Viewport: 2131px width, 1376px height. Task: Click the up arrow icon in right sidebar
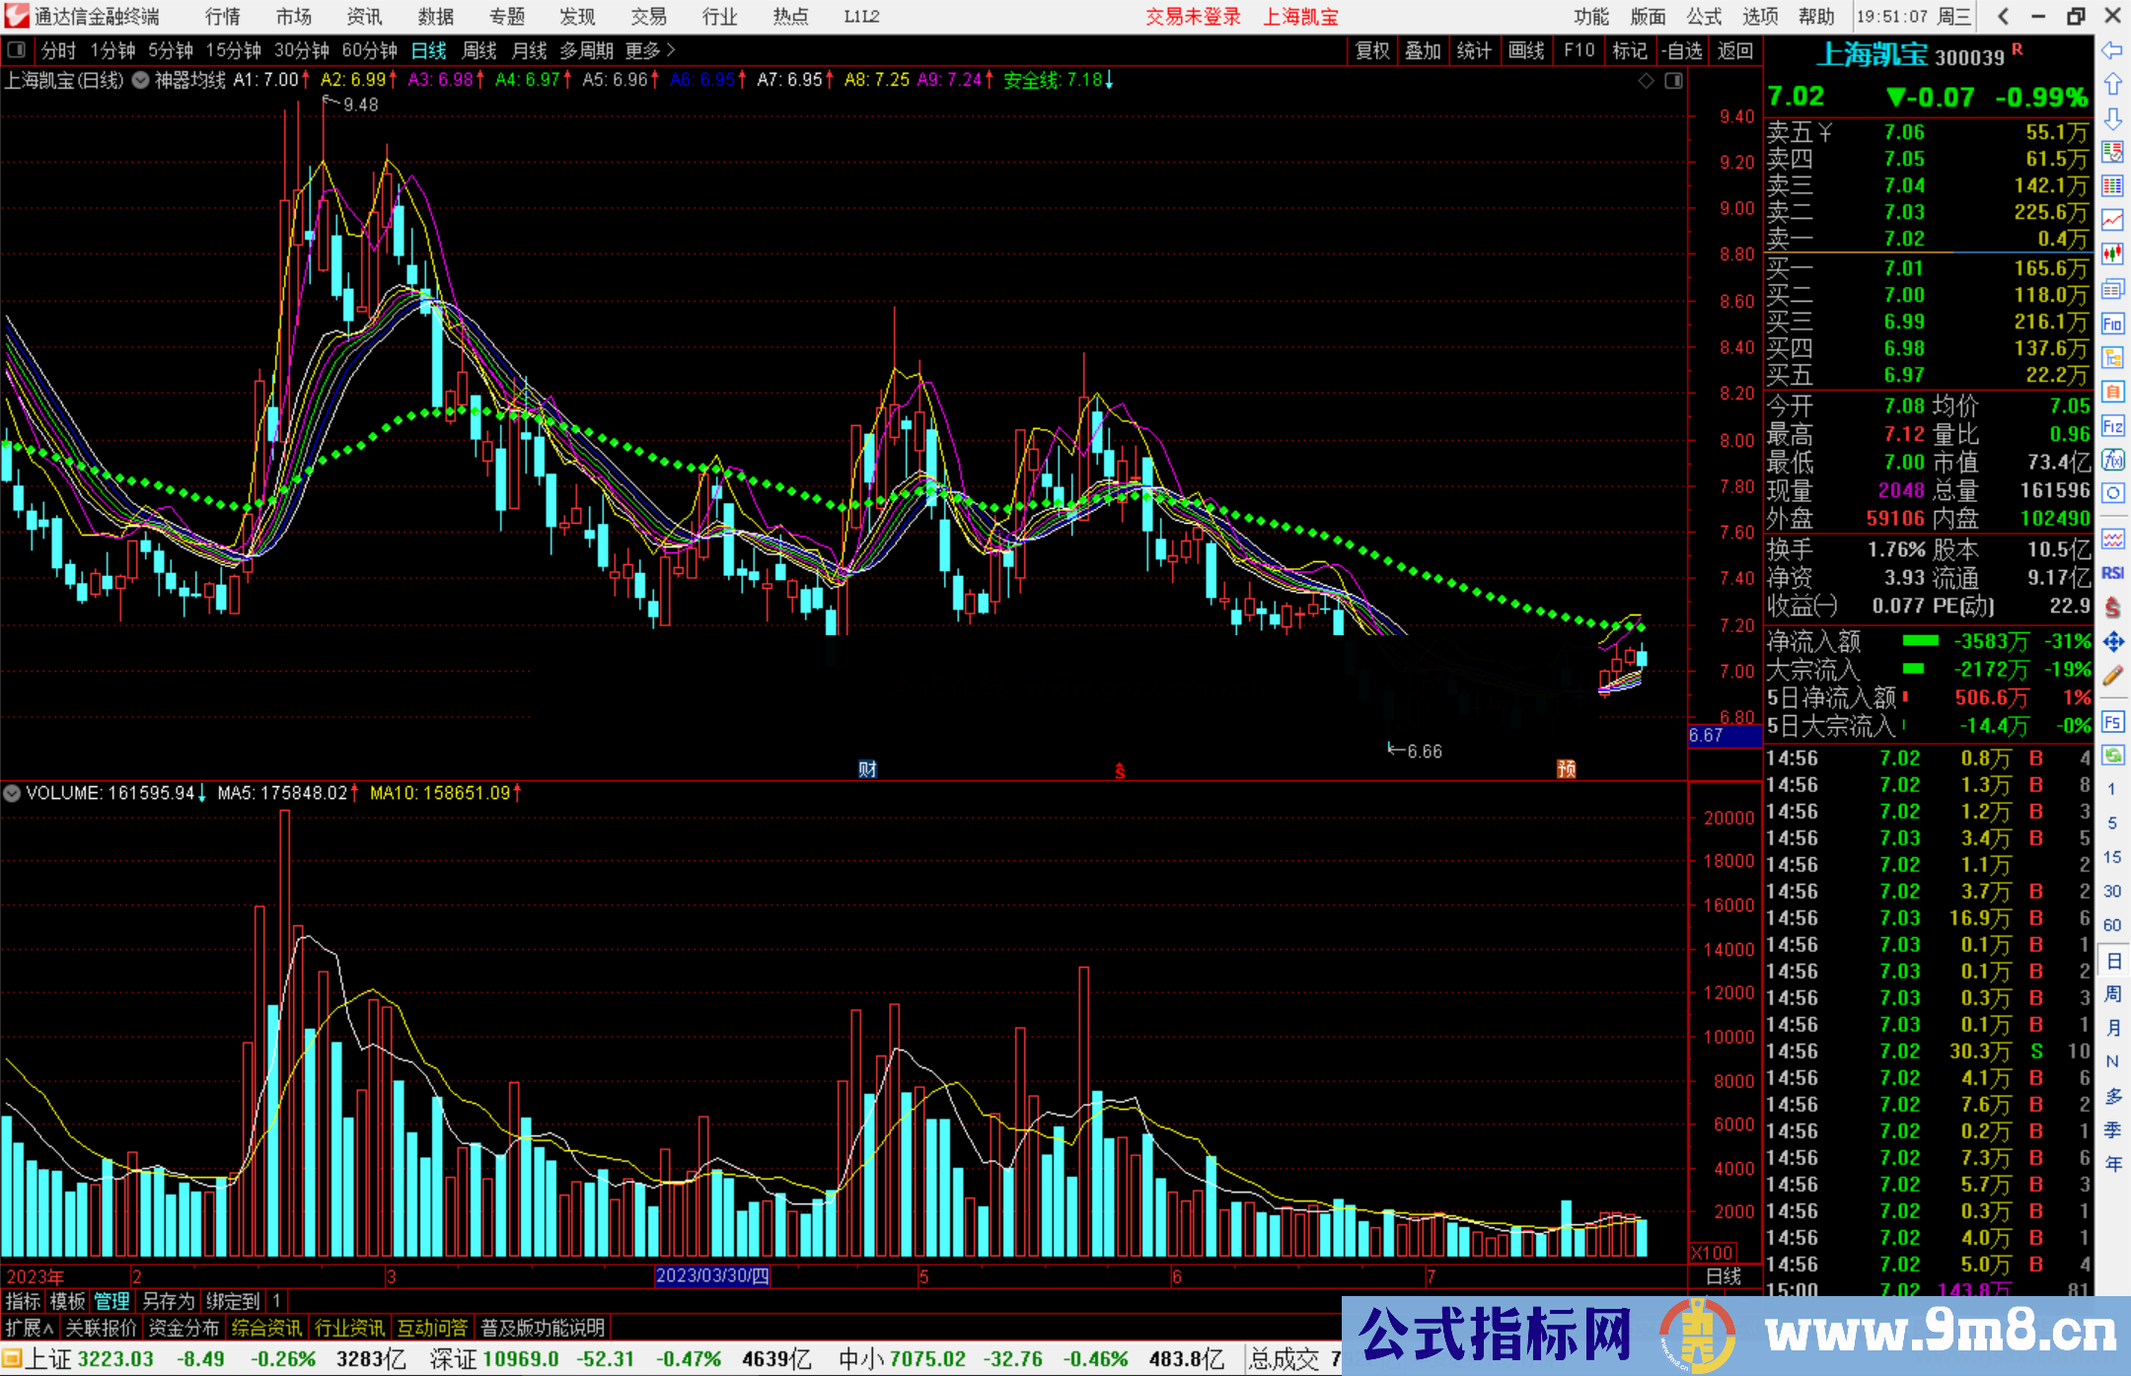2112,84
